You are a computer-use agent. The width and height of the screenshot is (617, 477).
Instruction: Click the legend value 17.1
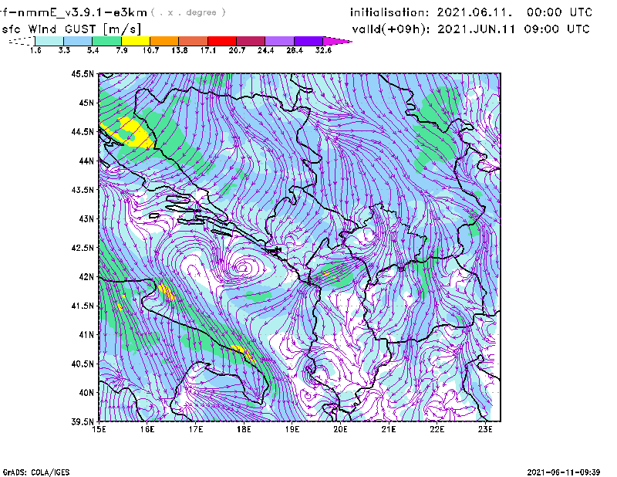[208, 50]
